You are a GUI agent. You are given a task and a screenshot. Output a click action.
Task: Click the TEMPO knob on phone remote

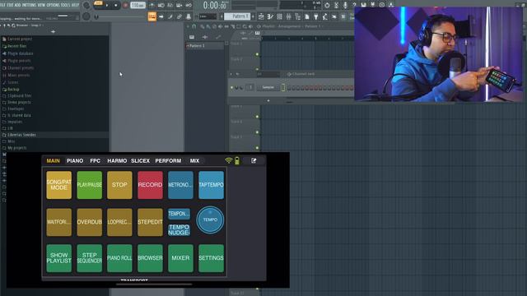210,220
